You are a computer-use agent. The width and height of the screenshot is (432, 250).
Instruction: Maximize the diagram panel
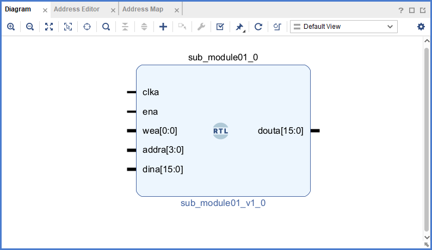[x=412, y=10]
